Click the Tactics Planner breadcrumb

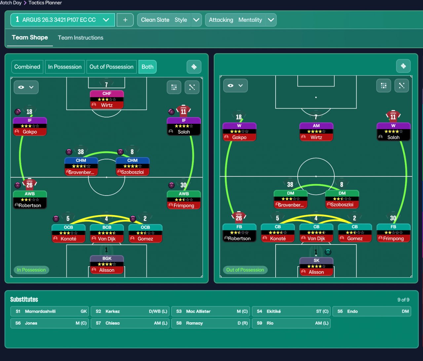(45, 3)
